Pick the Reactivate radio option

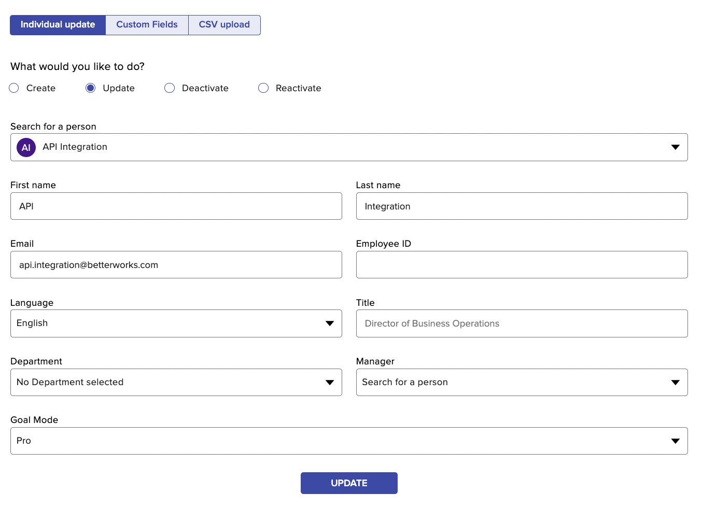pyautogui.click(x=263, y=88)
